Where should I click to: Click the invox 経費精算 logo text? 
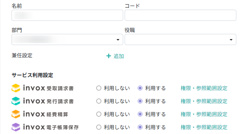[45, 114]
